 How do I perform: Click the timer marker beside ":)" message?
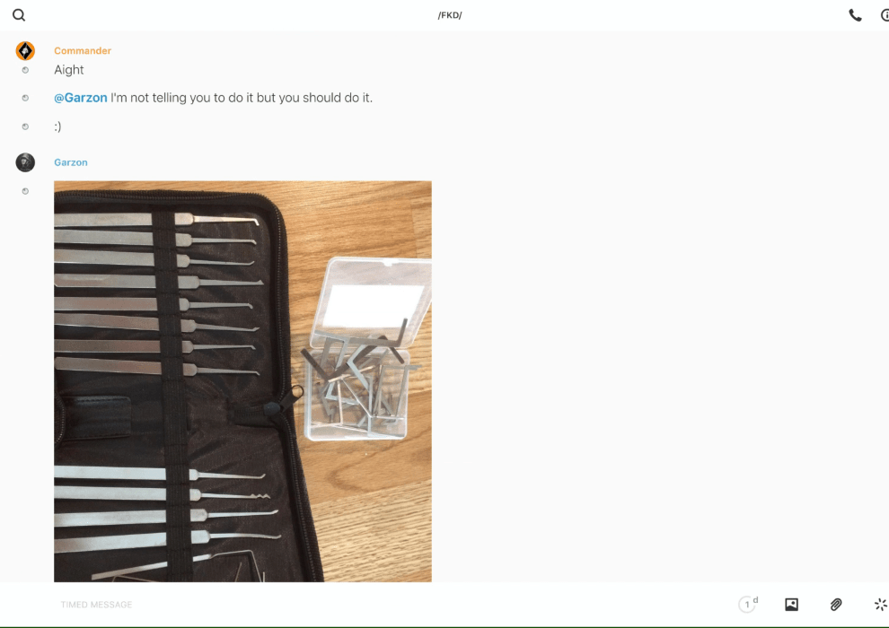[x=25, y=126]
